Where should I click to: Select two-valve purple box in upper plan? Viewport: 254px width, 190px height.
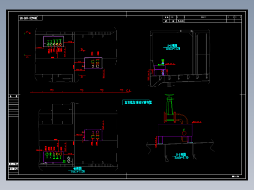[x=93, y=63]
